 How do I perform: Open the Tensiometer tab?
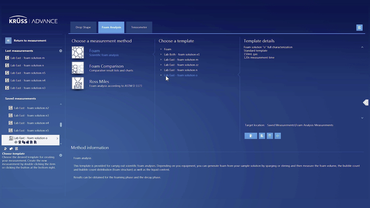pyautogui.click(x=139, y=28)
